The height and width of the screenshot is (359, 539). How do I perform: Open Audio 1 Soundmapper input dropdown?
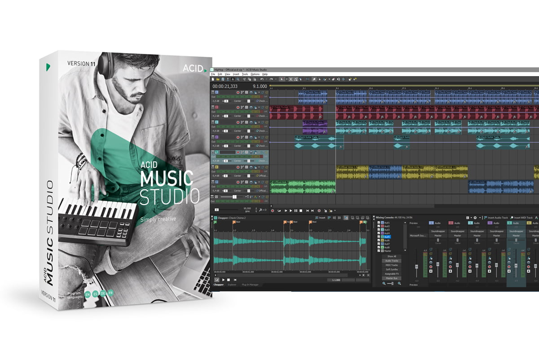point(438,231)
